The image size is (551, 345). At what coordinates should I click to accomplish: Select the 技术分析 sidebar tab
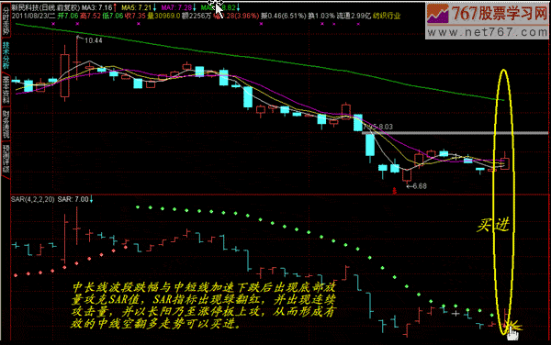tap(6, 55)
